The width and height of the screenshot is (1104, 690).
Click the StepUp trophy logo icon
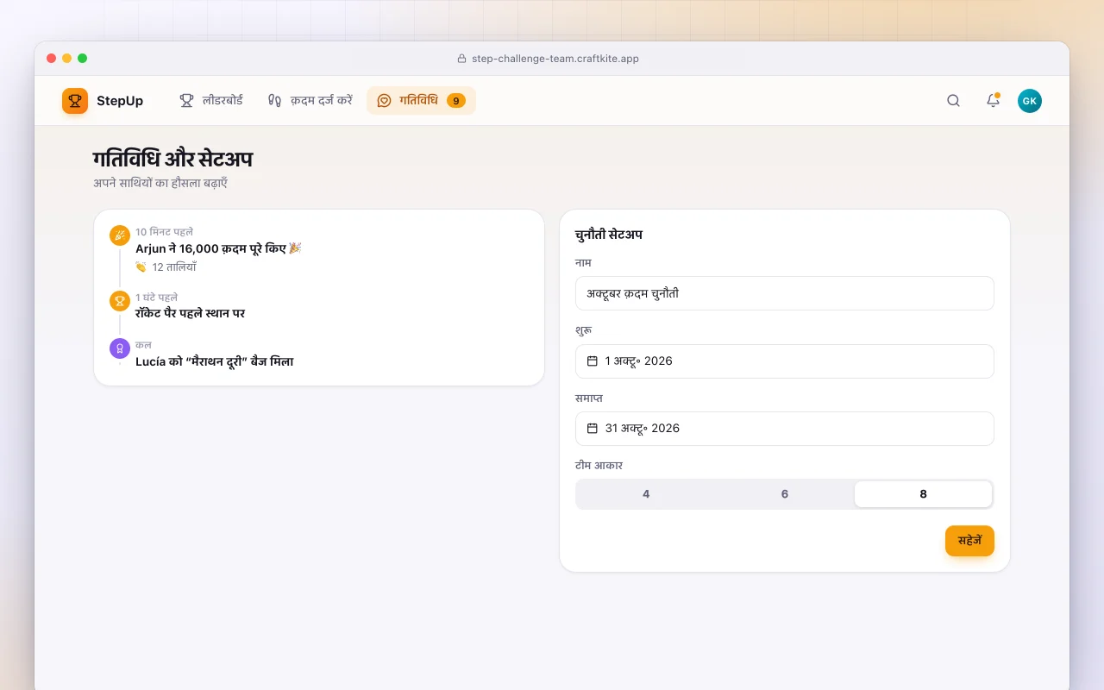pyautogui.click(x=75, y=101)
